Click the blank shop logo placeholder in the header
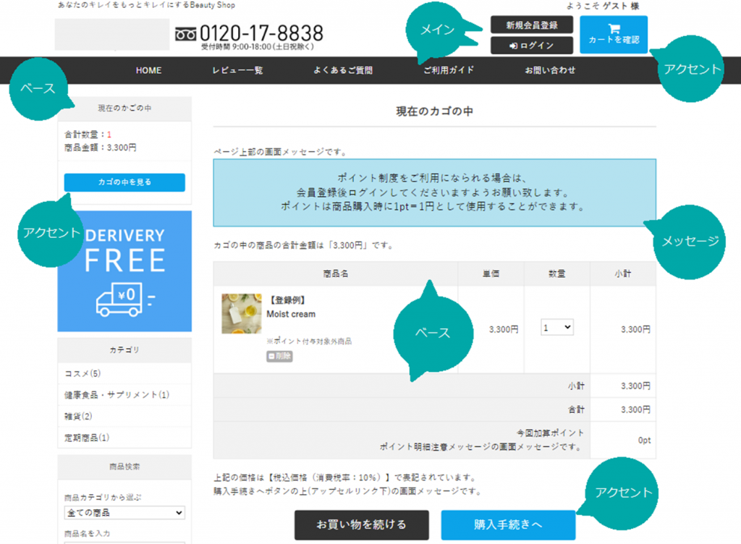This screenshot has height=544, width=741. click(x=112, y=35)
